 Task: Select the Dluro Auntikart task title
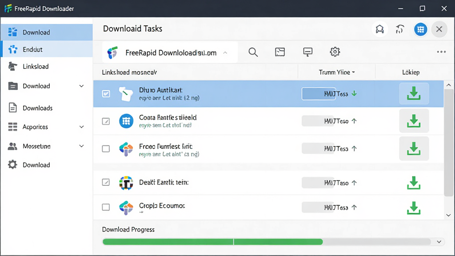point(161,90)
